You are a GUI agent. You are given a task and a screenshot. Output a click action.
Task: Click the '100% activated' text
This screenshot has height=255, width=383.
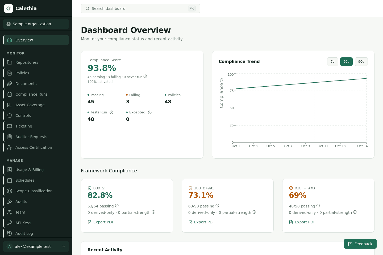click(100, 82)
